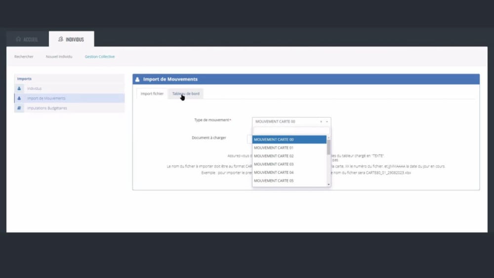The height and width of the screenshot is (278, 494).
Task: Open Nouvel Individu link
Action: pyautogui.click(x=59, y=57)
